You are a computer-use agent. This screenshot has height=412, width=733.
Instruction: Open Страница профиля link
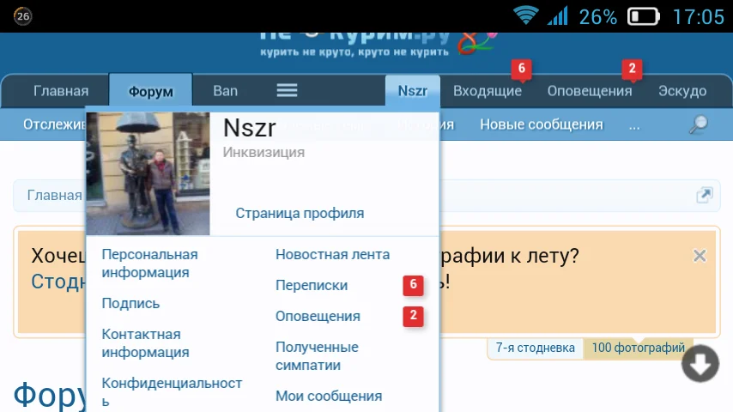click(300, 213)
